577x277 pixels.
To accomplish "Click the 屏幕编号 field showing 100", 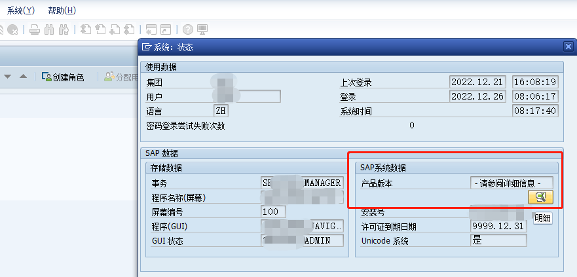I will coord(273,212).
